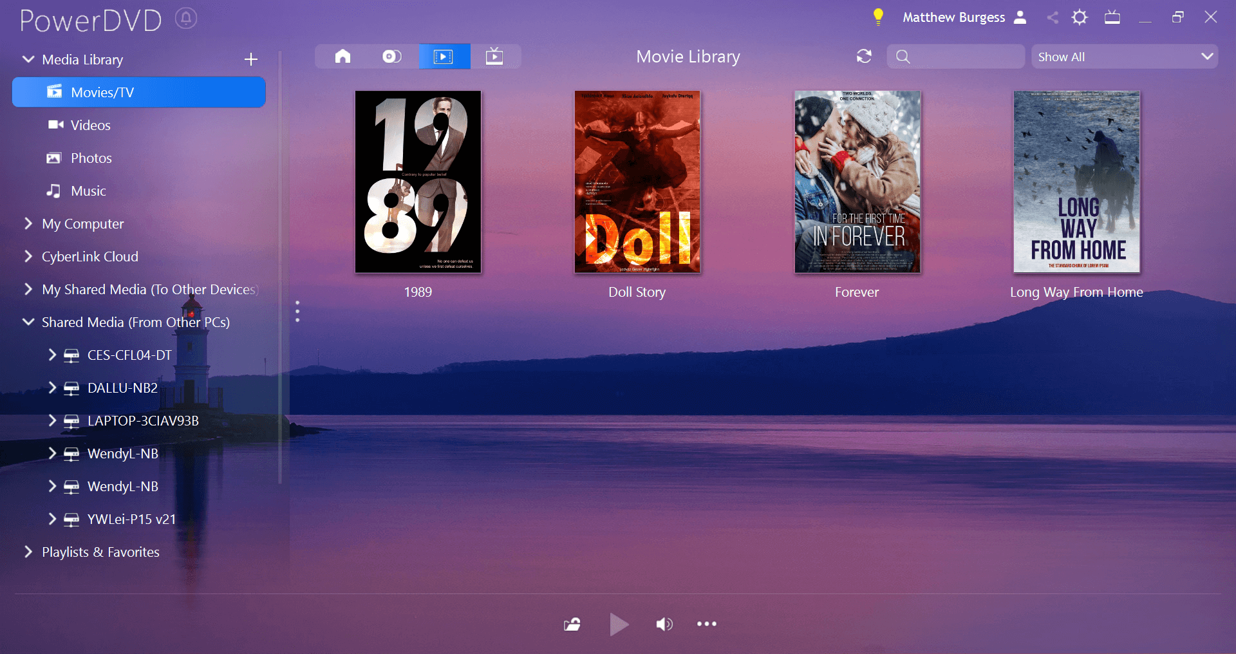Screen dimensions: 1236x654
Task: Start playback with the Play button
Action: (619, 624)
